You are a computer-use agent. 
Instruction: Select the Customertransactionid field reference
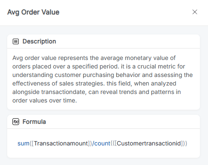pyautogui.click(x=149, y=143)
